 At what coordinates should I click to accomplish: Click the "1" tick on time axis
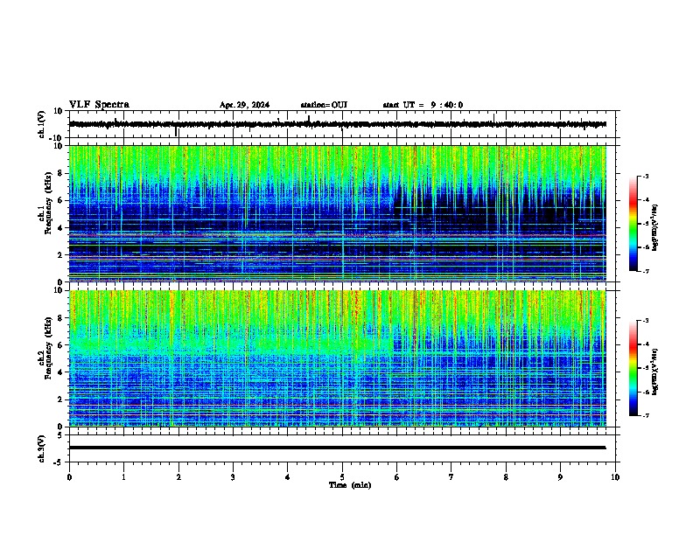(x=123, y=477)
